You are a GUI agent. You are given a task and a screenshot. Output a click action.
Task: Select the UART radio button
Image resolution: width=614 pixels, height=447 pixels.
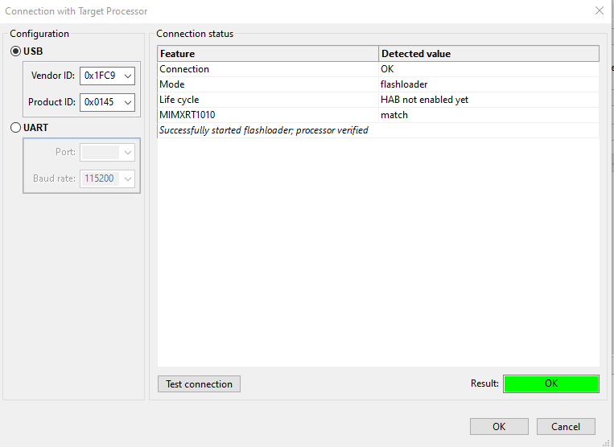(16, 127)
